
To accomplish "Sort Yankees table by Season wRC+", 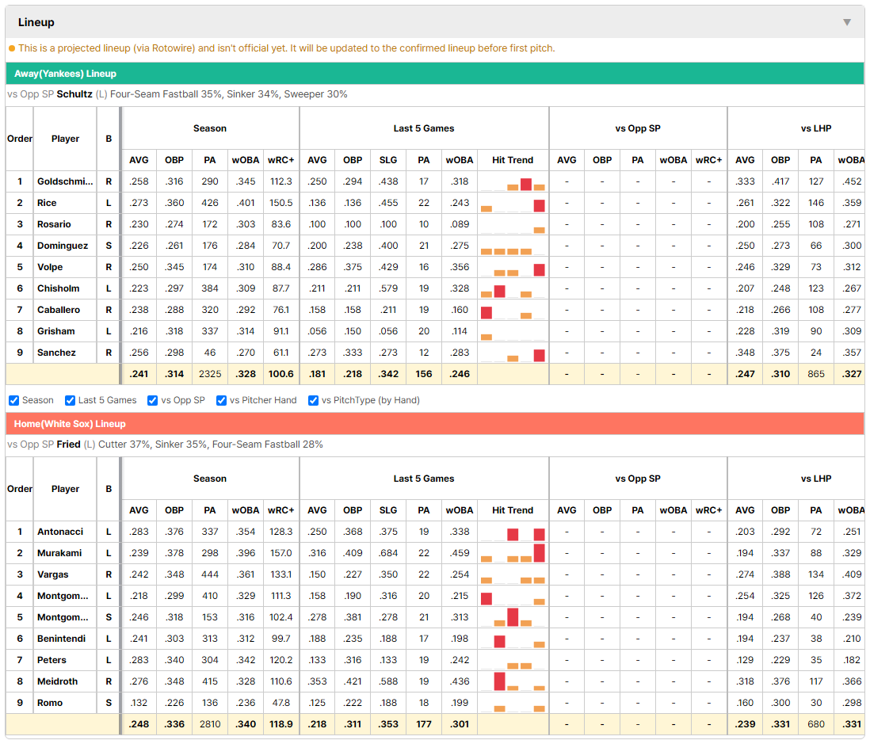I will tap(280, 160).
